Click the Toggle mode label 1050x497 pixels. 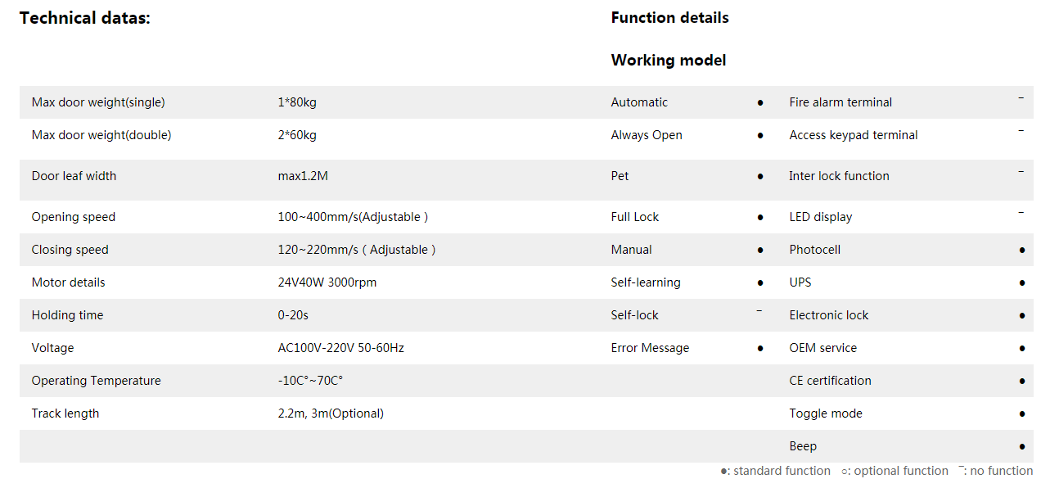click(x=826, y=413)
